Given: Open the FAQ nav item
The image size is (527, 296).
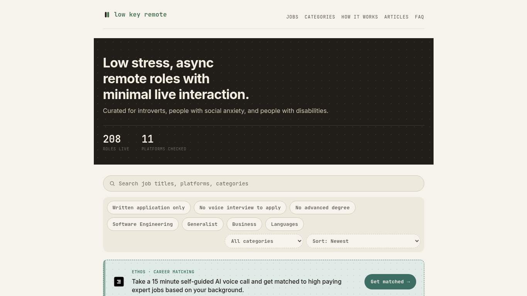Looking at the screenshot, I should click(419, 17).
